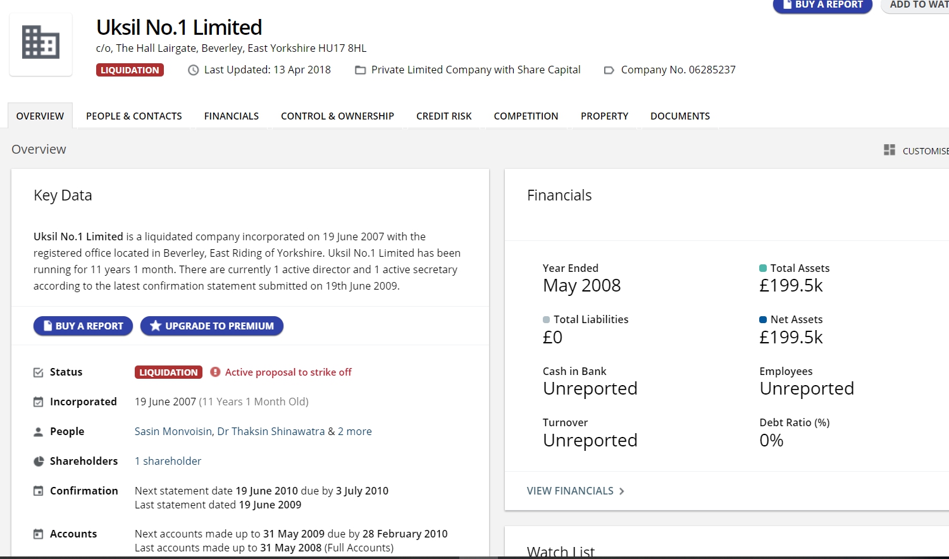Click the People person icon

[39, 432]
